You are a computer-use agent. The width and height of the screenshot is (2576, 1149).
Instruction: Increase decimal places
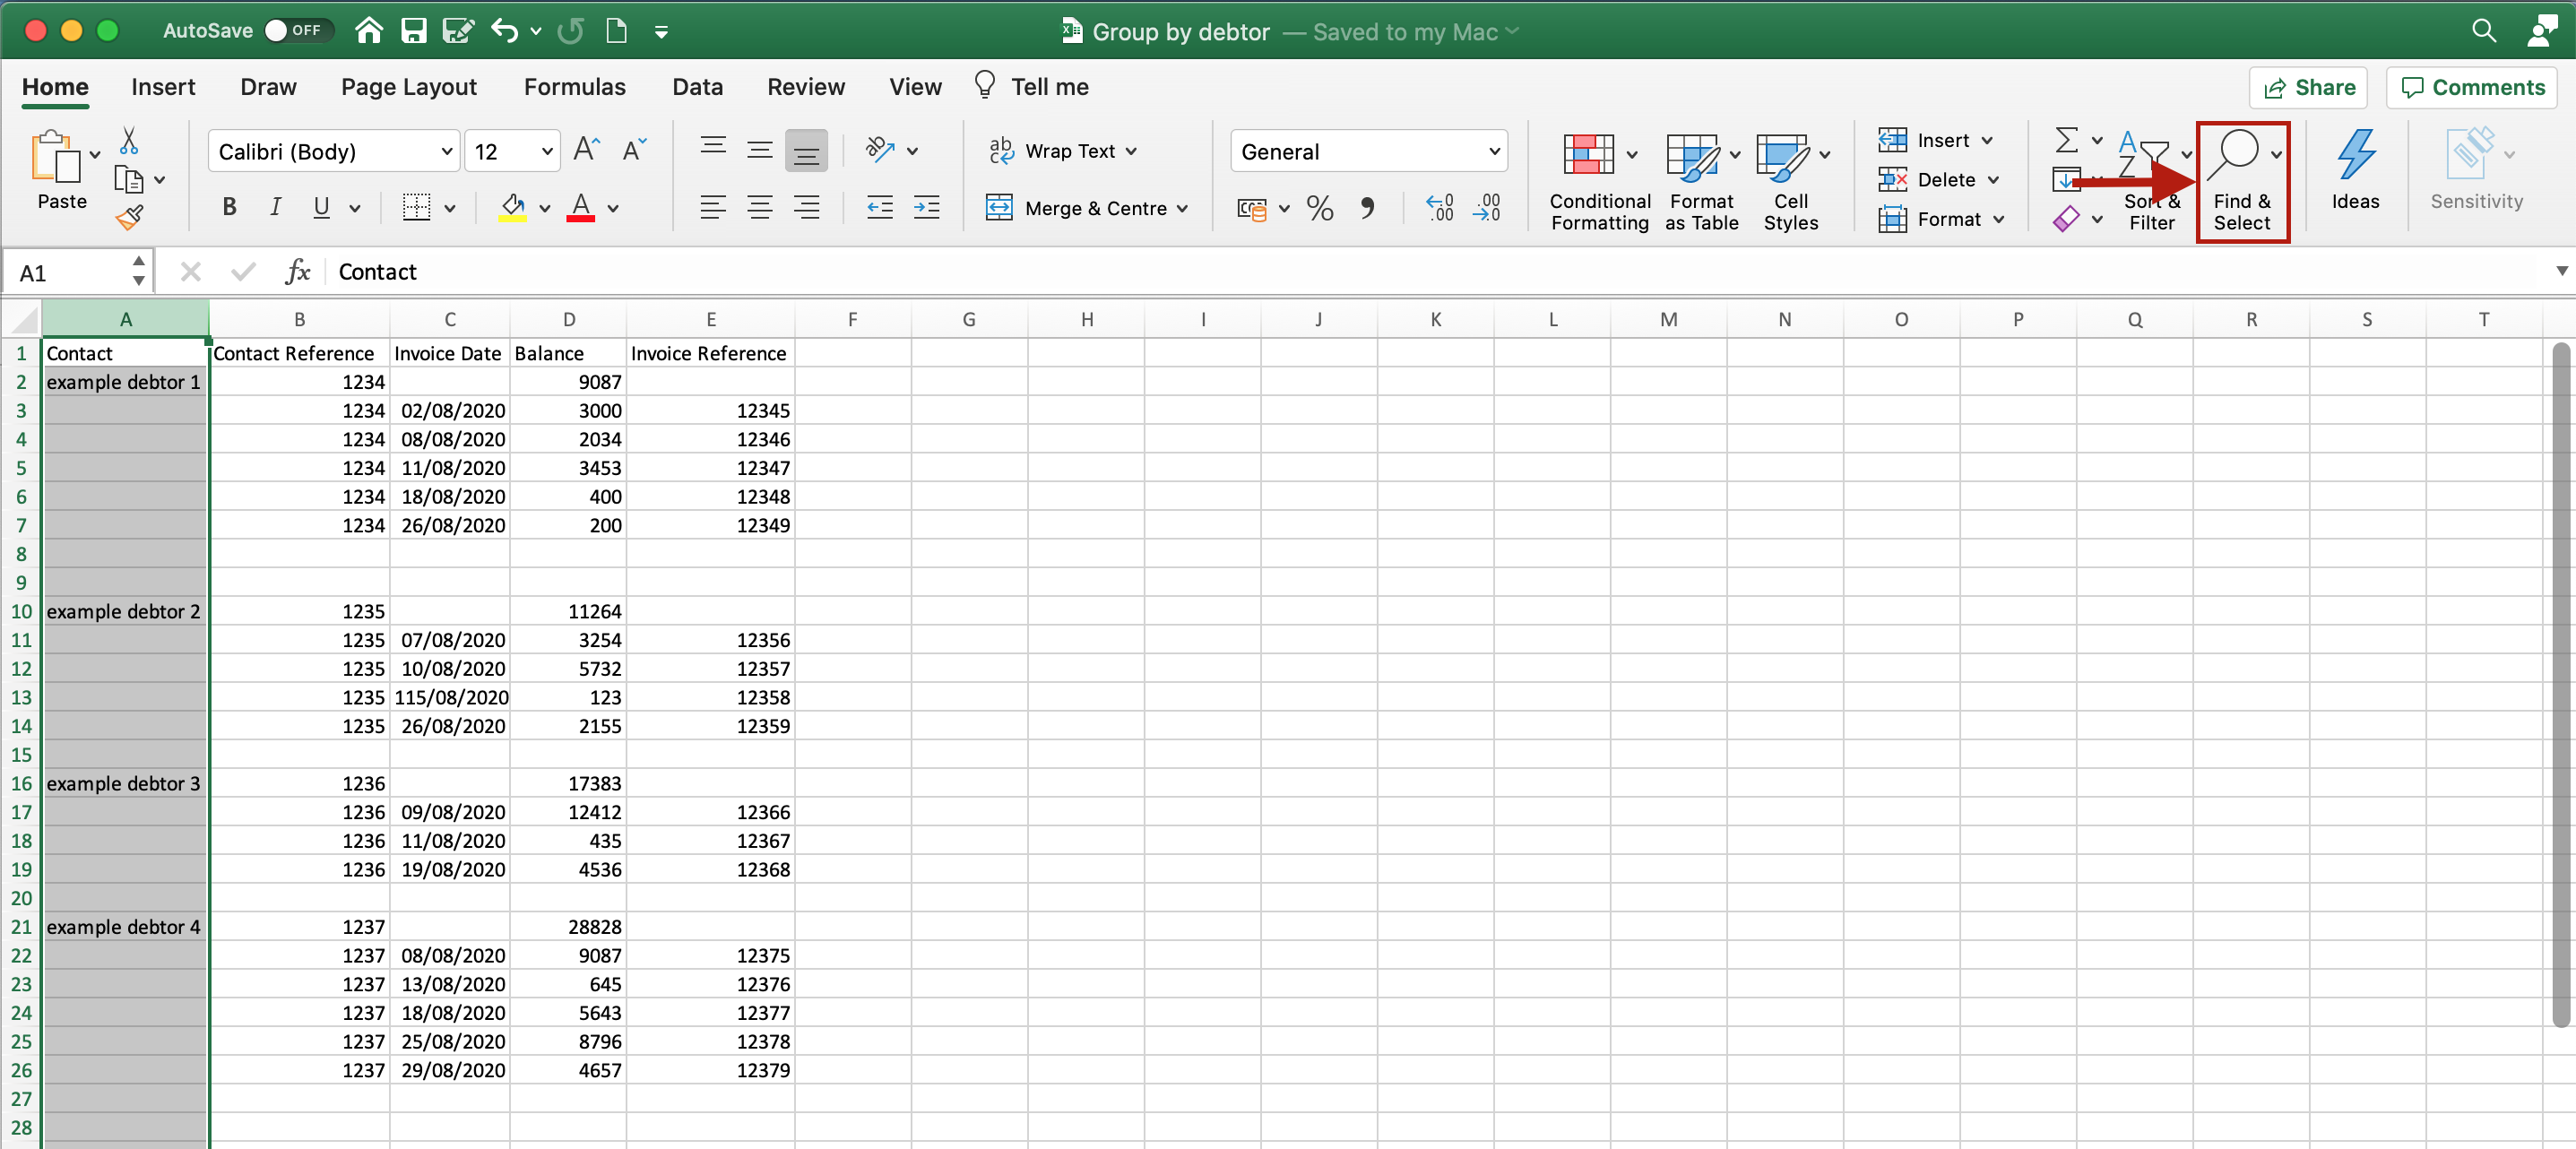1440,208
